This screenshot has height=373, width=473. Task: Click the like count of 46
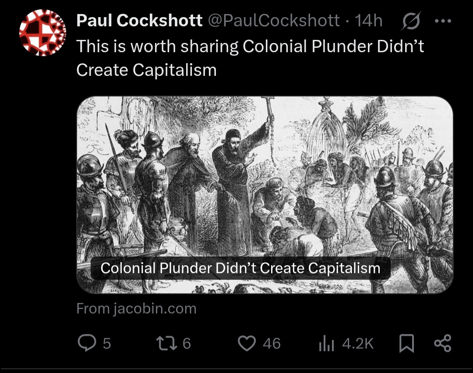point(272,343)
